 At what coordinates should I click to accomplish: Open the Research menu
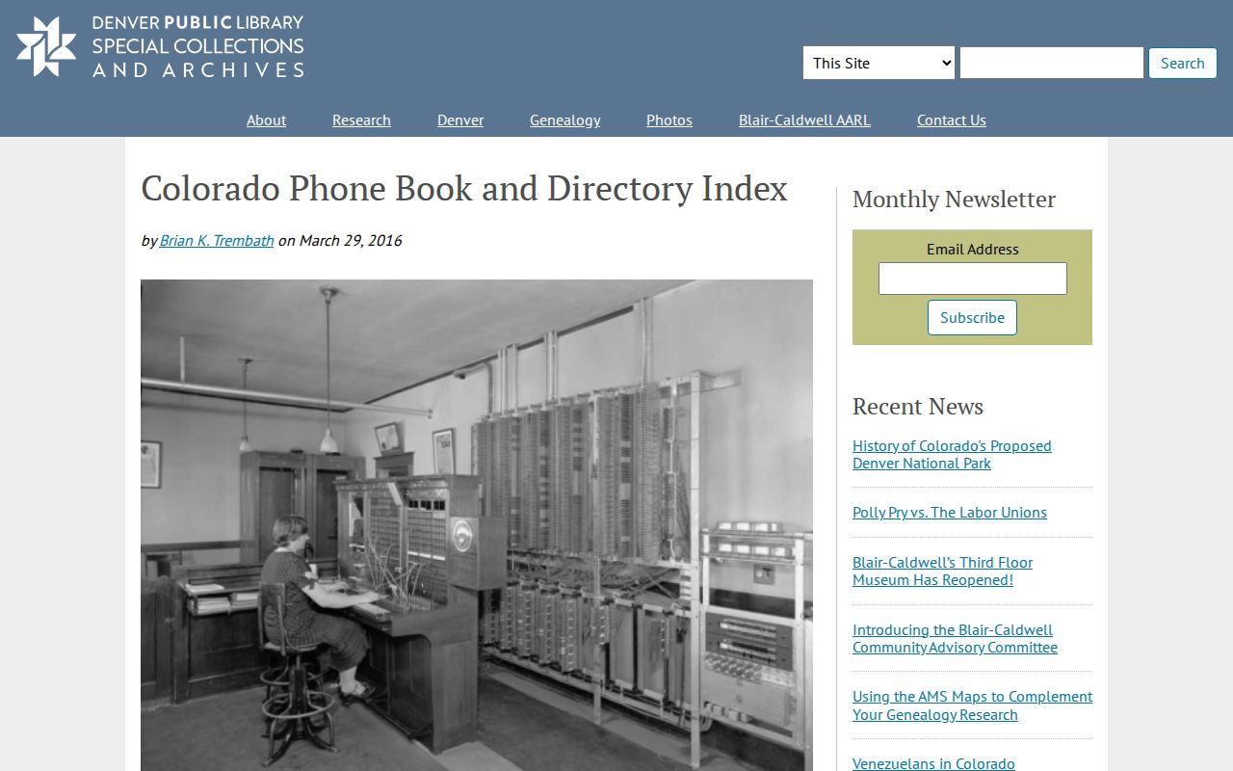[x=361, y=120]
